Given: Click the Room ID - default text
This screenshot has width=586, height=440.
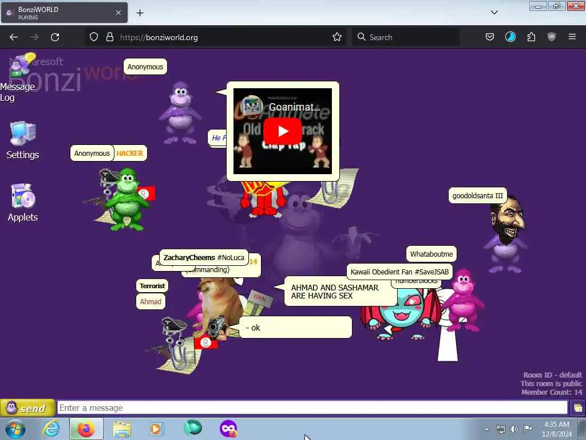Looking at the screenshot, I should pos(553,375).
